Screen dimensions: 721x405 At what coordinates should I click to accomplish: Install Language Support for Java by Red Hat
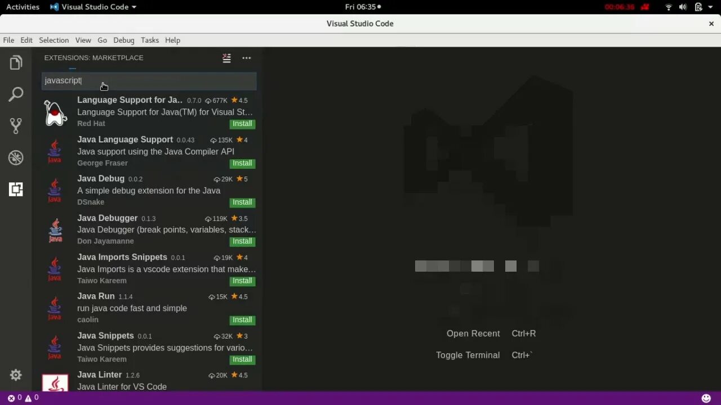click(x=242, y=124)
